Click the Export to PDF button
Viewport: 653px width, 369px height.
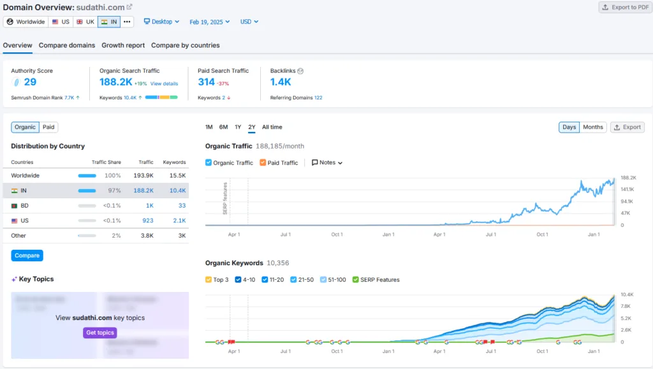pyautogui.click(x=626, y=7)
